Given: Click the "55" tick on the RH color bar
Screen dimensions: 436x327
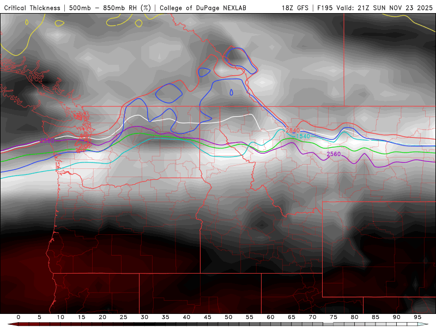Looking at the screenshot, I should (x=250, y=317).
